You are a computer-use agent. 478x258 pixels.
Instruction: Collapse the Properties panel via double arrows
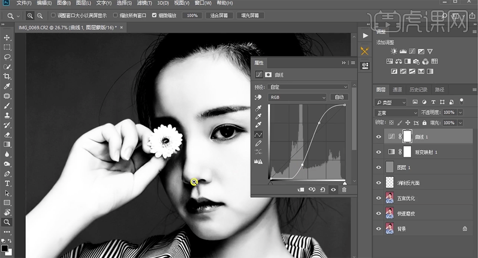344,63
